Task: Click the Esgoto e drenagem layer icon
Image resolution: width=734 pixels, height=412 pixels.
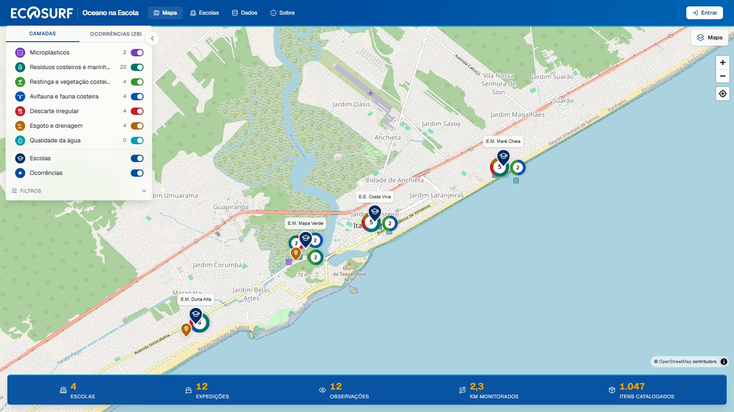Action: click(x=20, y=126)
